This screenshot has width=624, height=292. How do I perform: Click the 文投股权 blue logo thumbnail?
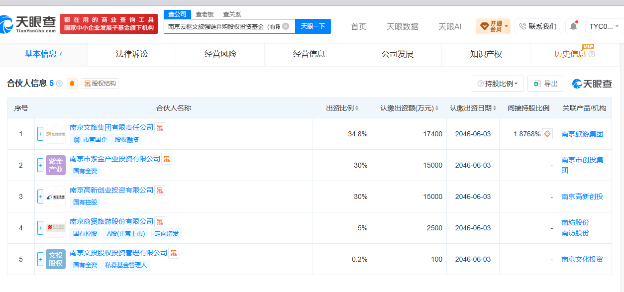coord(55,259)
